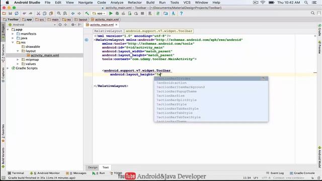Expand the java folder
The height and width of the screenshot is (181, 322).
(x=13, y=38)
